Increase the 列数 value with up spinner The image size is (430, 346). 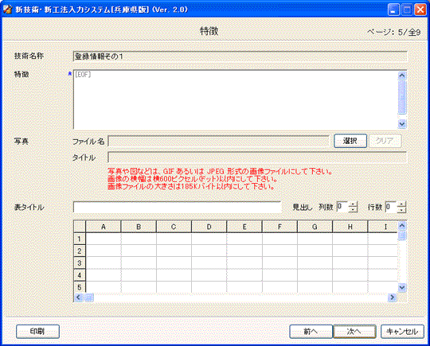coord(353,204)
